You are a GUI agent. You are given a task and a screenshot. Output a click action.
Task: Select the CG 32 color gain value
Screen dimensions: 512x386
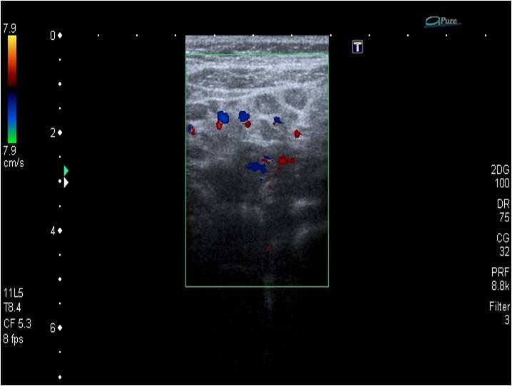(503, 245)
